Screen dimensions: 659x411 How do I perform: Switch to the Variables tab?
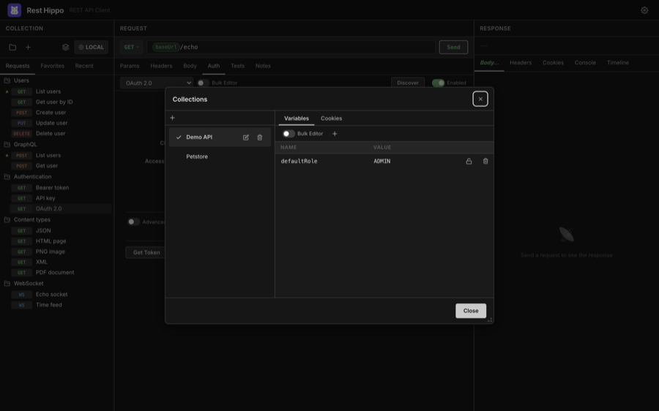click(x=297, y=118)
